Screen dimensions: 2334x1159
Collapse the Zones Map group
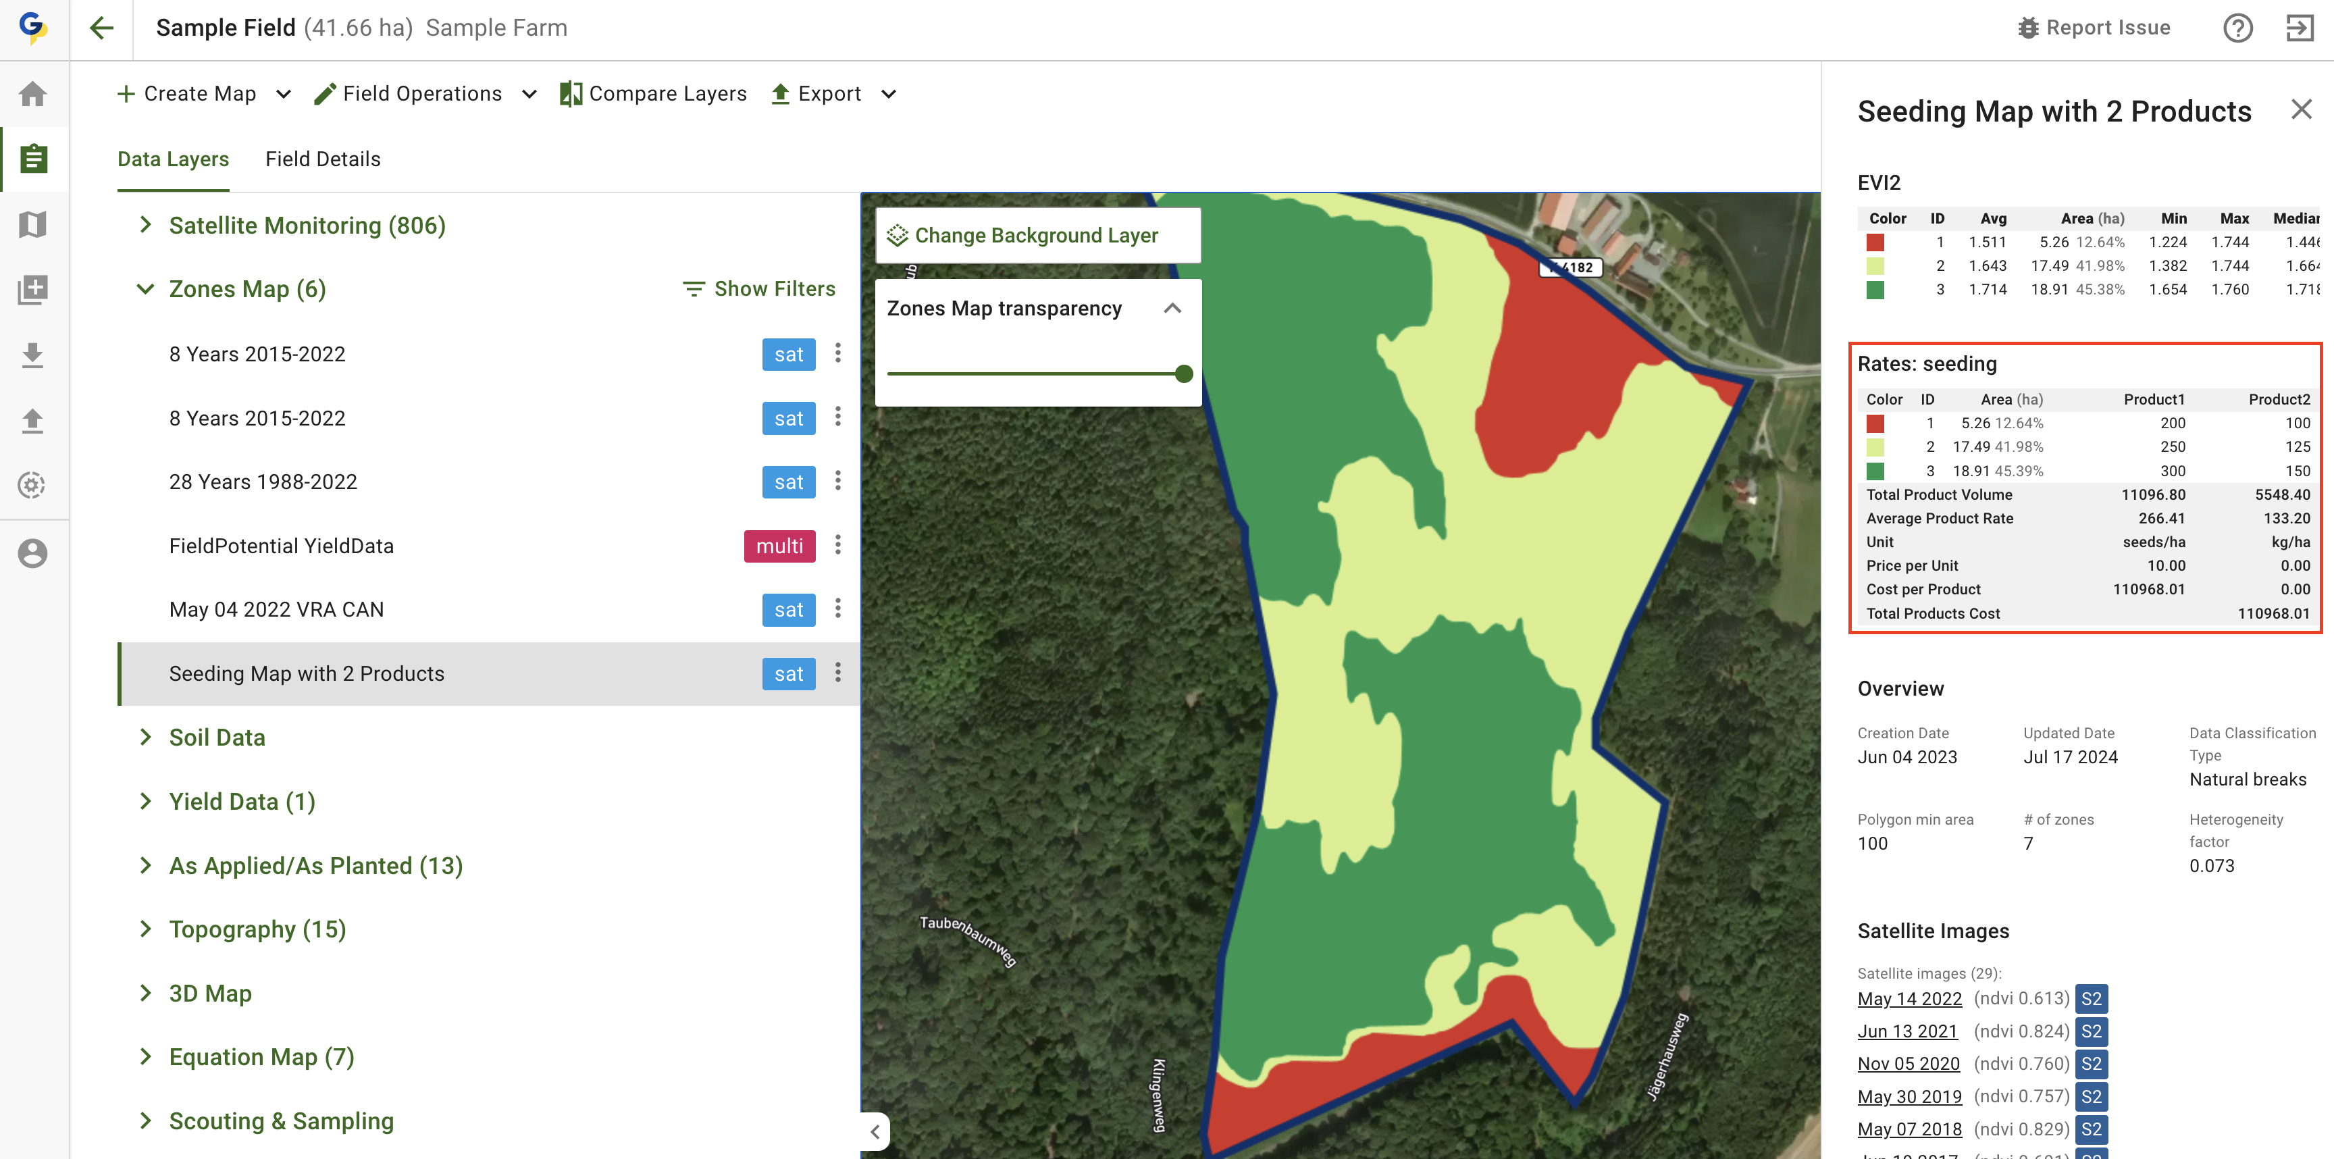145,289
